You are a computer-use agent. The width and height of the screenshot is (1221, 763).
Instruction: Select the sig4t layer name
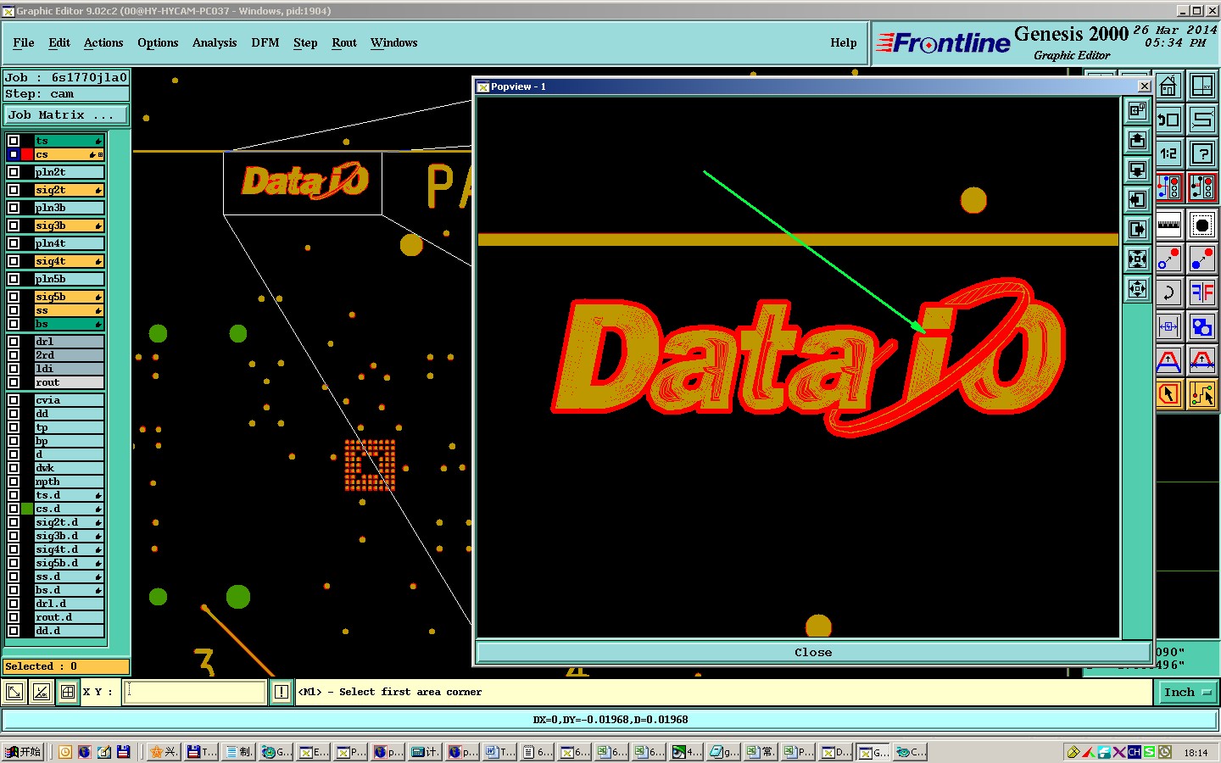69,261
